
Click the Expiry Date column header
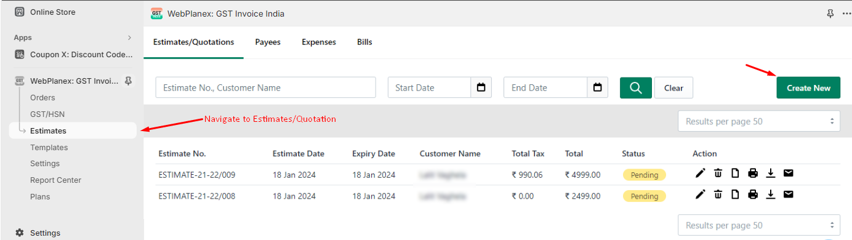click(374, 154)
